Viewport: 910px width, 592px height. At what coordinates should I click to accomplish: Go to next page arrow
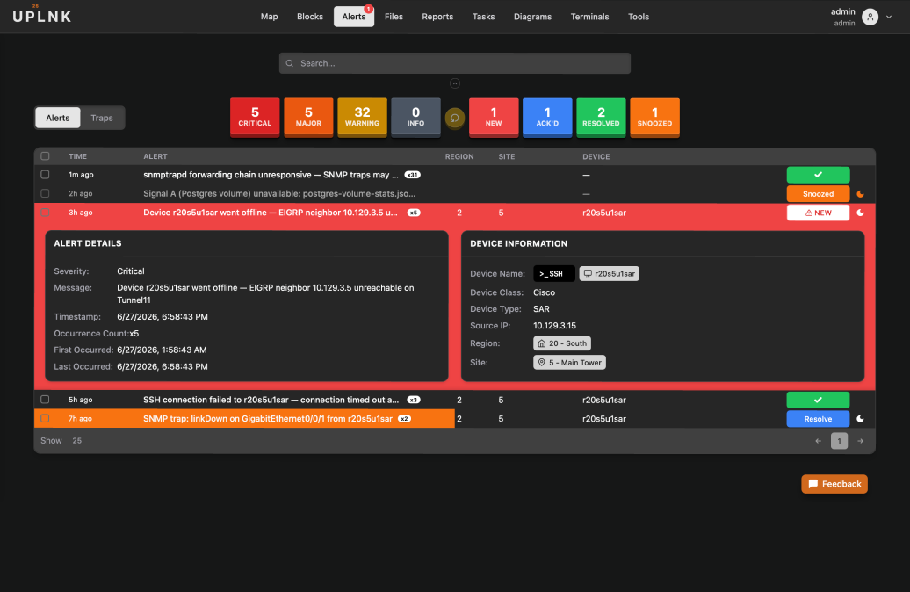point(860,441)
